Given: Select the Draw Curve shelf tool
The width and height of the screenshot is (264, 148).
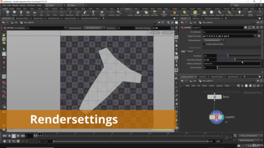Looking at the screenshot, I should coord(70,13).
